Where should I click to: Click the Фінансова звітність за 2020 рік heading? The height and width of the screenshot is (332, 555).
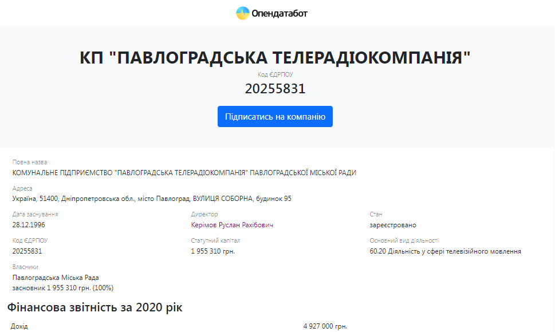pos(95,307)
